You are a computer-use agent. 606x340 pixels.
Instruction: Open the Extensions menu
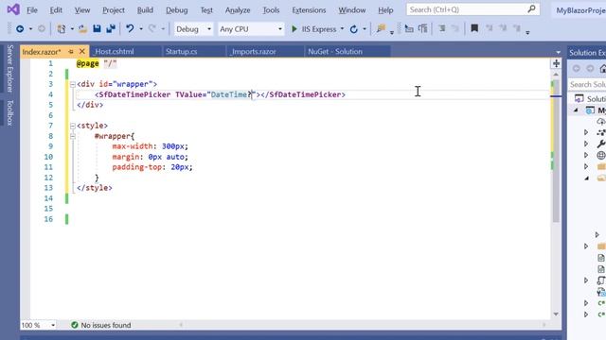(x=309, y=10)
